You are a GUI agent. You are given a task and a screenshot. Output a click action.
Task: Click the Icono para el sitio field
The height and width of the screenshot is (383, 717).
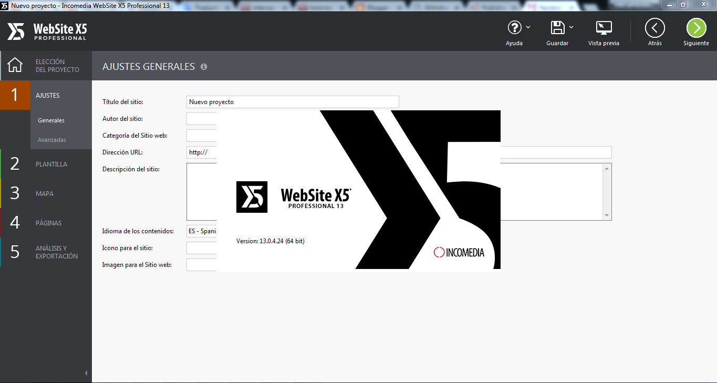click(202, 248)
